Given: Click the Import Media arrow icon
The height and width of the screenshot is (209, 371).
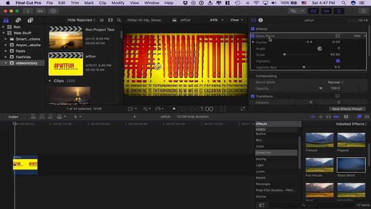Looking at the screenshot, I should pyautogui.click(x=28, y=11).
